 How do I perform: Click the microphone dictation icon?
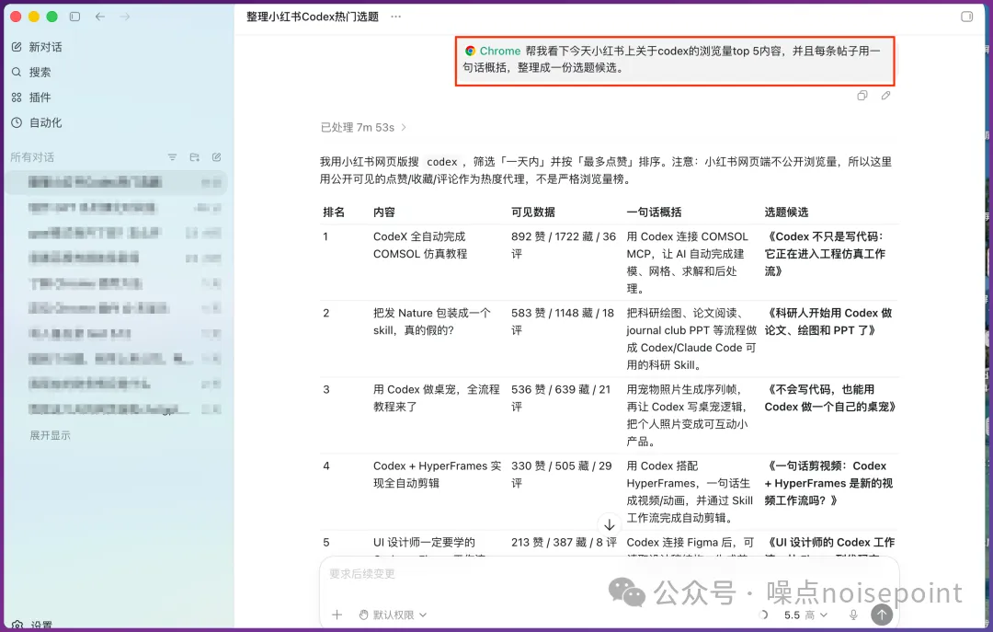click(853, 615)
